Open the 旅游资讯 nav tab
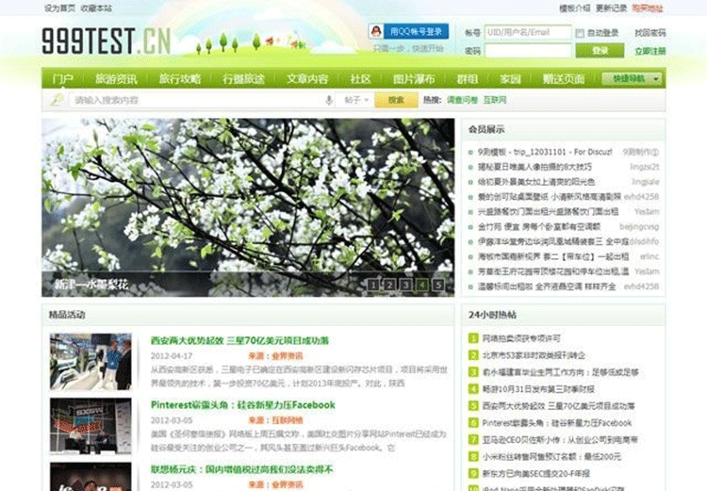This screenshot has width=707, height=491. [x=116, y=79]
